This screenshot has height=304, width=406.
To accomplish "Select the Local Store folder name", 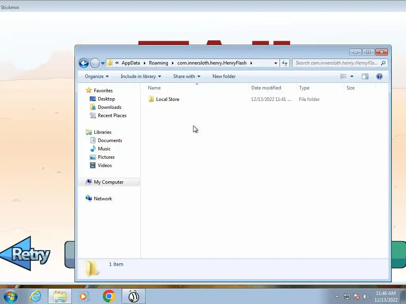I will [x=168, y=99].
